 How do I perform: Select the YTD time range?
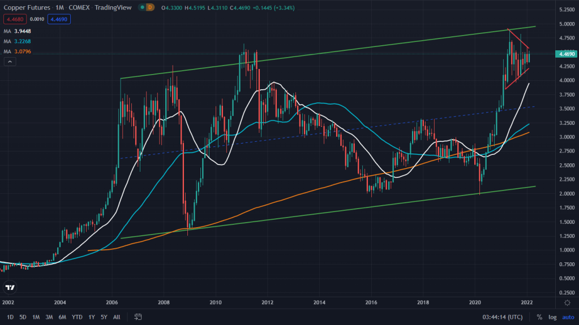(x=77, y=317)
